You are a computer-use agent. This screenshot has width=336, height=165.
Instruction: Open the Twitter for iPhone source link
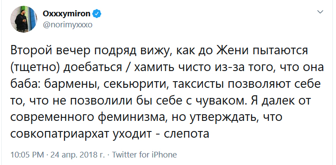(145, 155)
